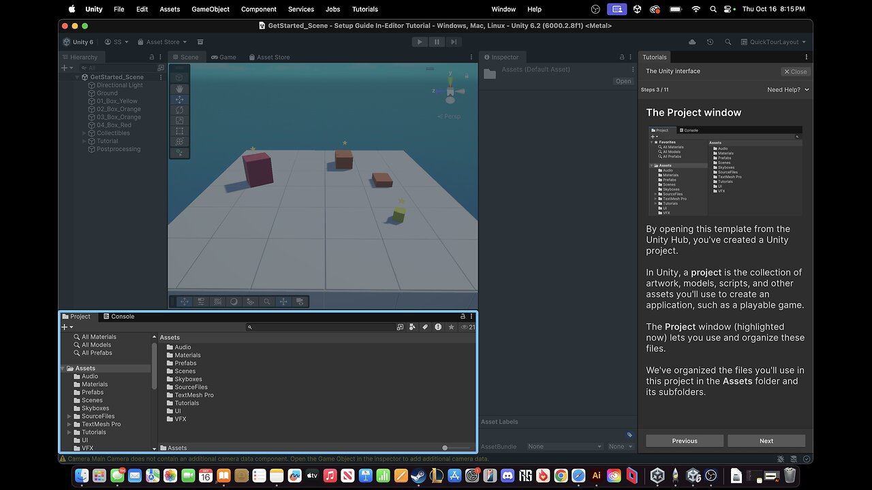Expand the SourceFiles folder in tree

69,416
